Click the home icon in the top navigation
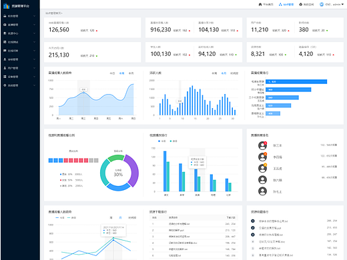Viewport: 347px width, 260px height. point(260,5)
